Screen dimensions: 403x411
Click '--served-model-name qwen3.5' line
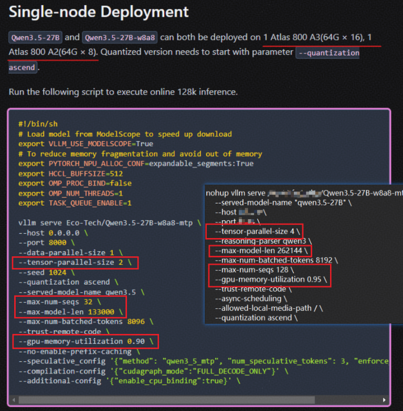(x=81, y=292)
